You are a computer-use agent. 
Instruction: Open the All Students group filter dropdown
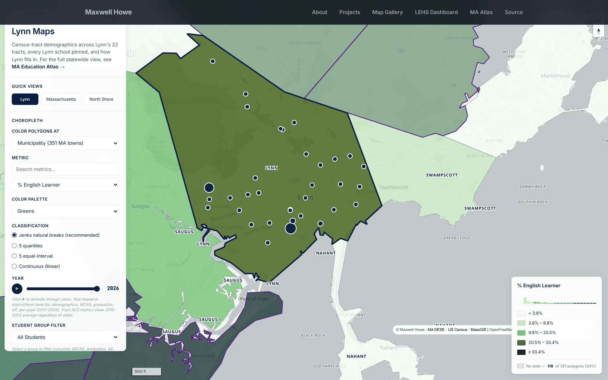(65, 337)
